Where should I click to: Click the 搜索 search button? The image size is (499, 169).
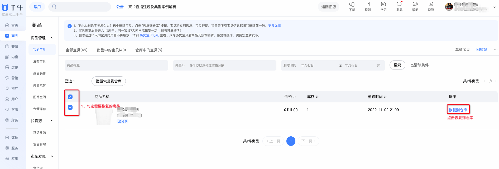(x=397, y=65)
